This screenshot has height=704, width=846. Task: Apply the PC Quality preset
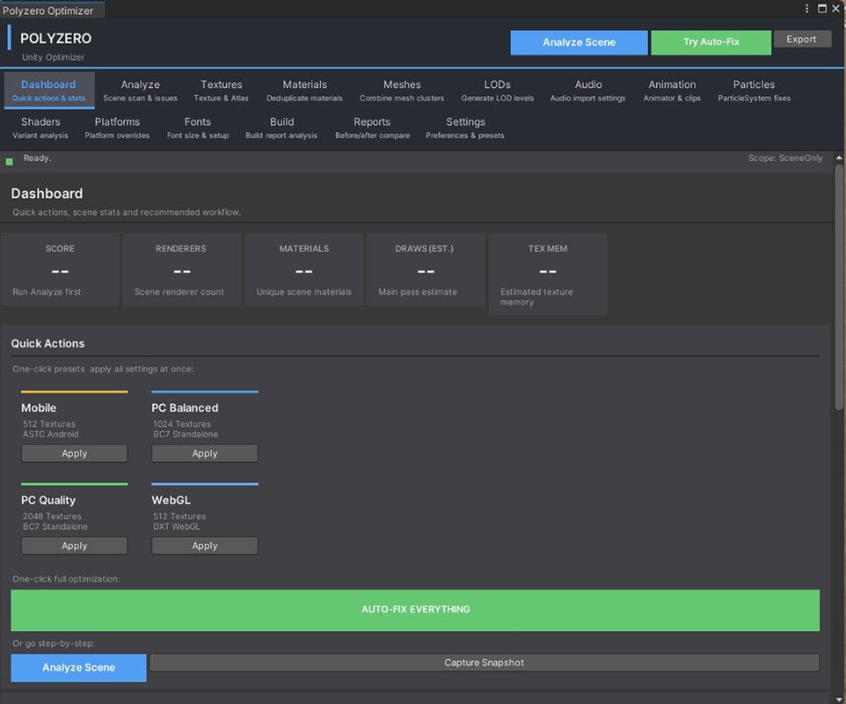click(75, 546)
